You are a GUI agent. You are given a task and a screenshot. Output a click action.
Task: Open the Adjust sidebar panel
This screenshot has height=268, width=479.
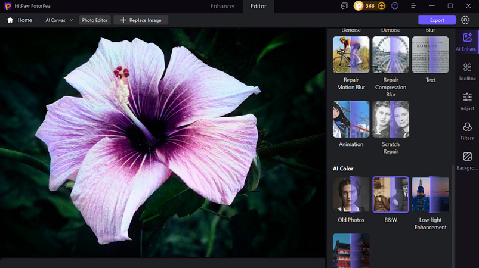[x=467, y=101]
